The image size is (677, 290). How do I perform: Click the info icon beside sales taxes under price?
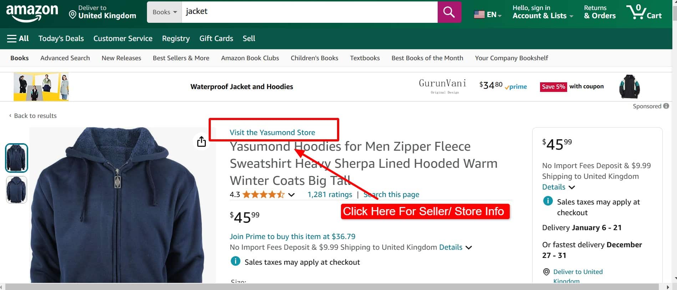235,261
